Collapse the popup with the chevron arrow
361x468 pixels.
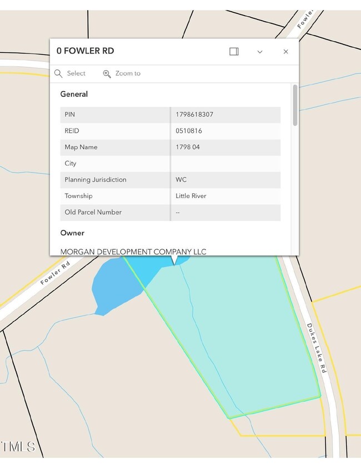[x=259, y=52]
